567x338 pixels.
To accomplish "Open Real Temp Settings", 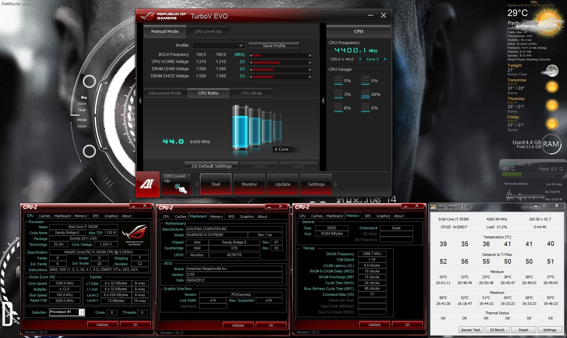I will coord(549,330).
